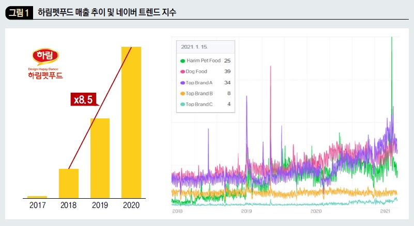Click the 2021 trend chart axis label

(385, 211)
